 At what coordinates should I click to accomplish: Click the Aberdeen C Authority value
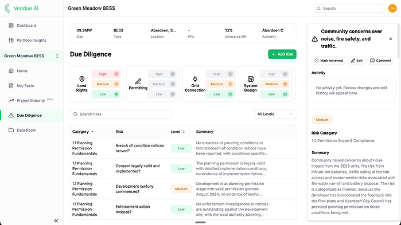point(272,30)
